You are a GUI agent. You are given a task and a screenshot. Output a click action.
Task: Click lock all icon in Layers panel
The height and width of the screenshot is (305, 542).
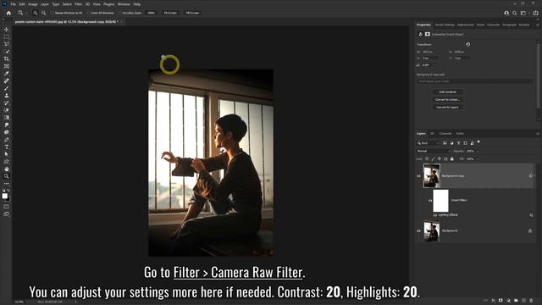(x=451, y=158)
